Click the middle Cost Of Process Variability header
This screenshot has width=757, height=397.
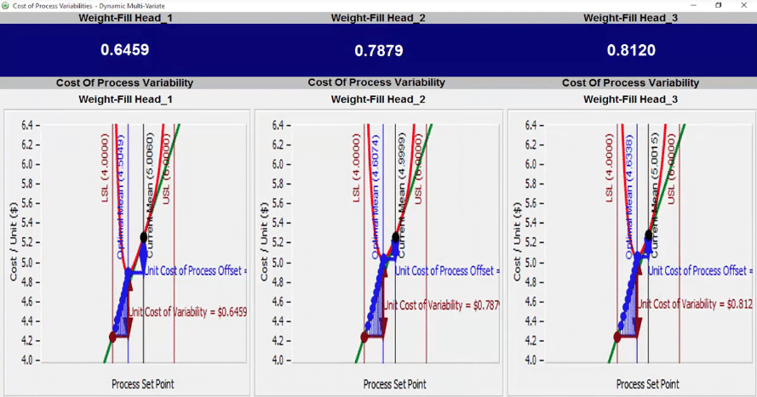pyautogui.click(x=376, y=82)
